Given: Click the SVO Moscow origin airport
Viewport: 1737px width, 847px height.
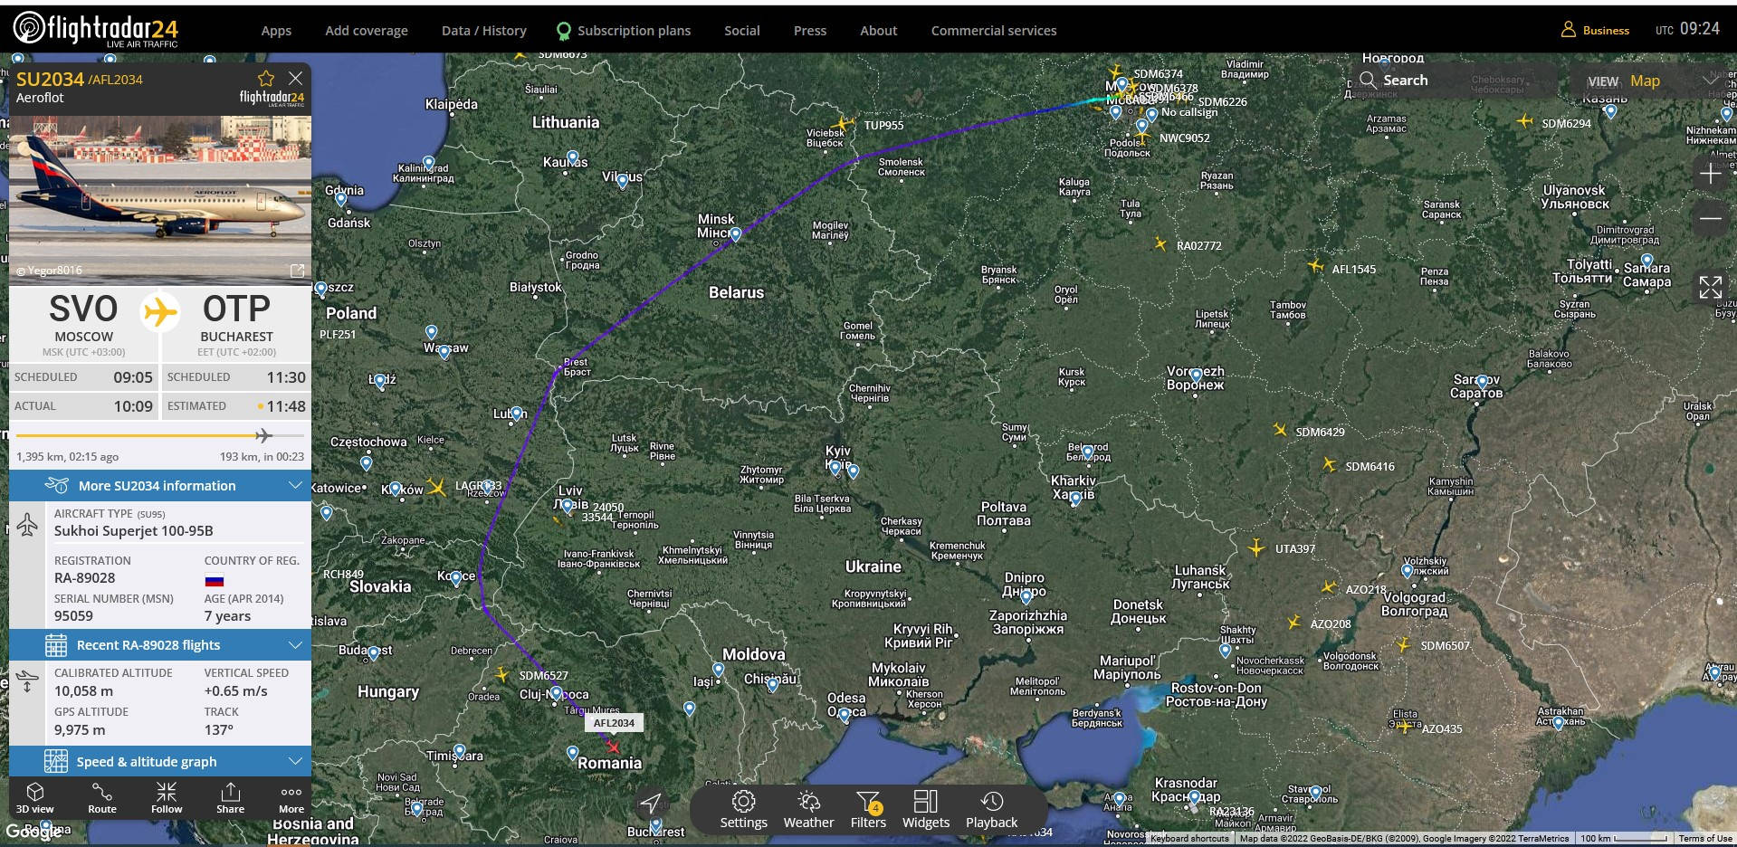Looking at the screenshot, I should pyautogui.click(x=83, y=323).
